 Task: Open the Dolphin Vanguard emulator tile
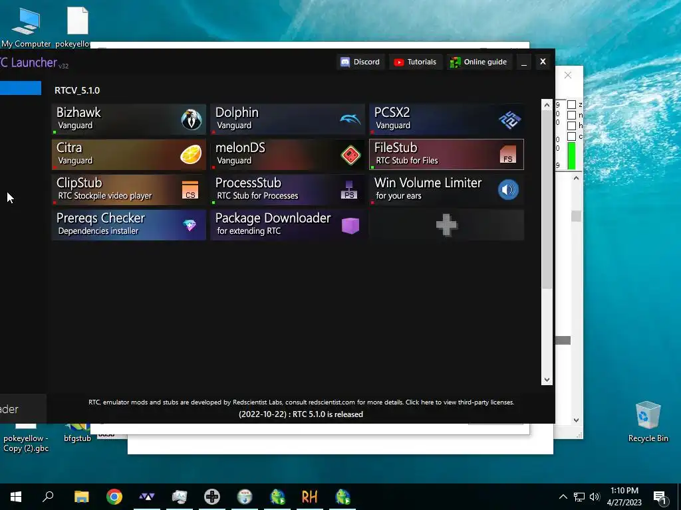point(287,119)
